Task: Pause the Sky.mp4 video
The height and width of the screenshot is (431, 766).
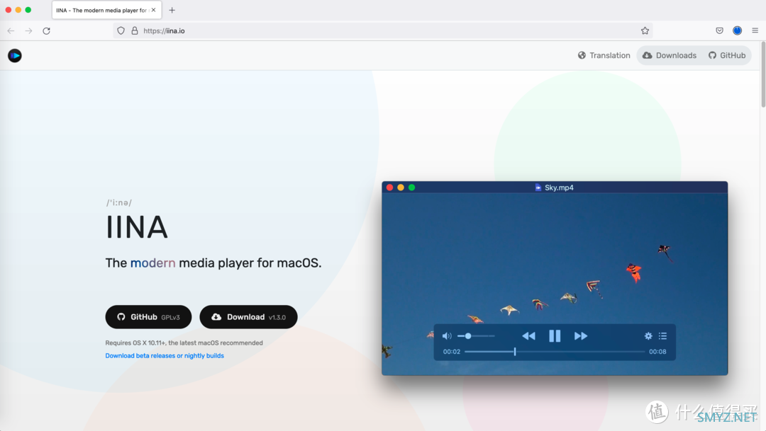Action: (x=555, y=336)
